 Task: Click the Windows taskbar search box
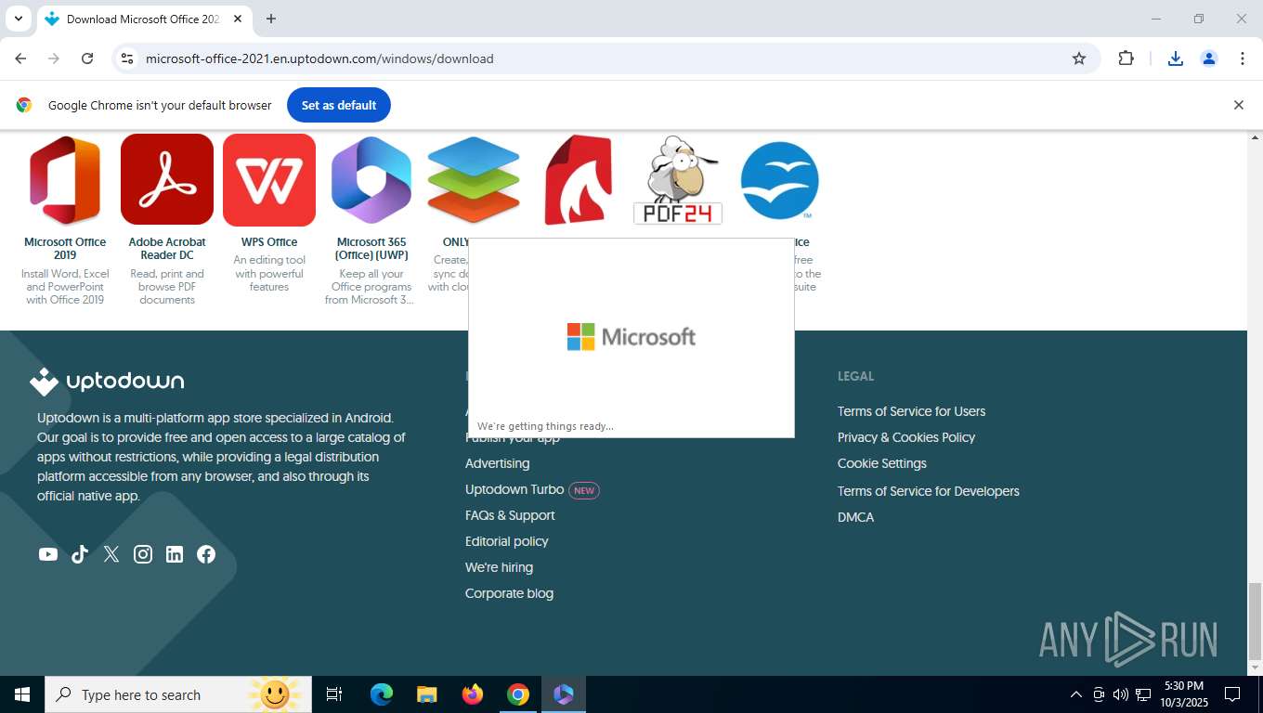tap(178, 694)
